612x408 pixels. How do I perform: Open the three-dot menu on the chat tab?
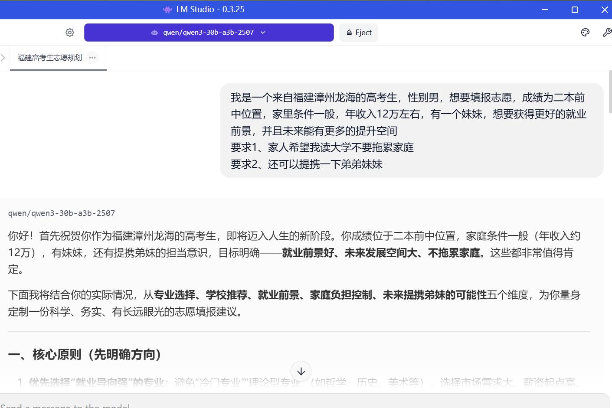(x=92, y=58)
